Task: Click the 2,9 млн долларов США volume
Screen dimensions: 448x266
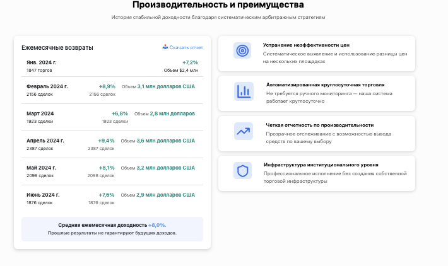Action: (x=166, y=195)
